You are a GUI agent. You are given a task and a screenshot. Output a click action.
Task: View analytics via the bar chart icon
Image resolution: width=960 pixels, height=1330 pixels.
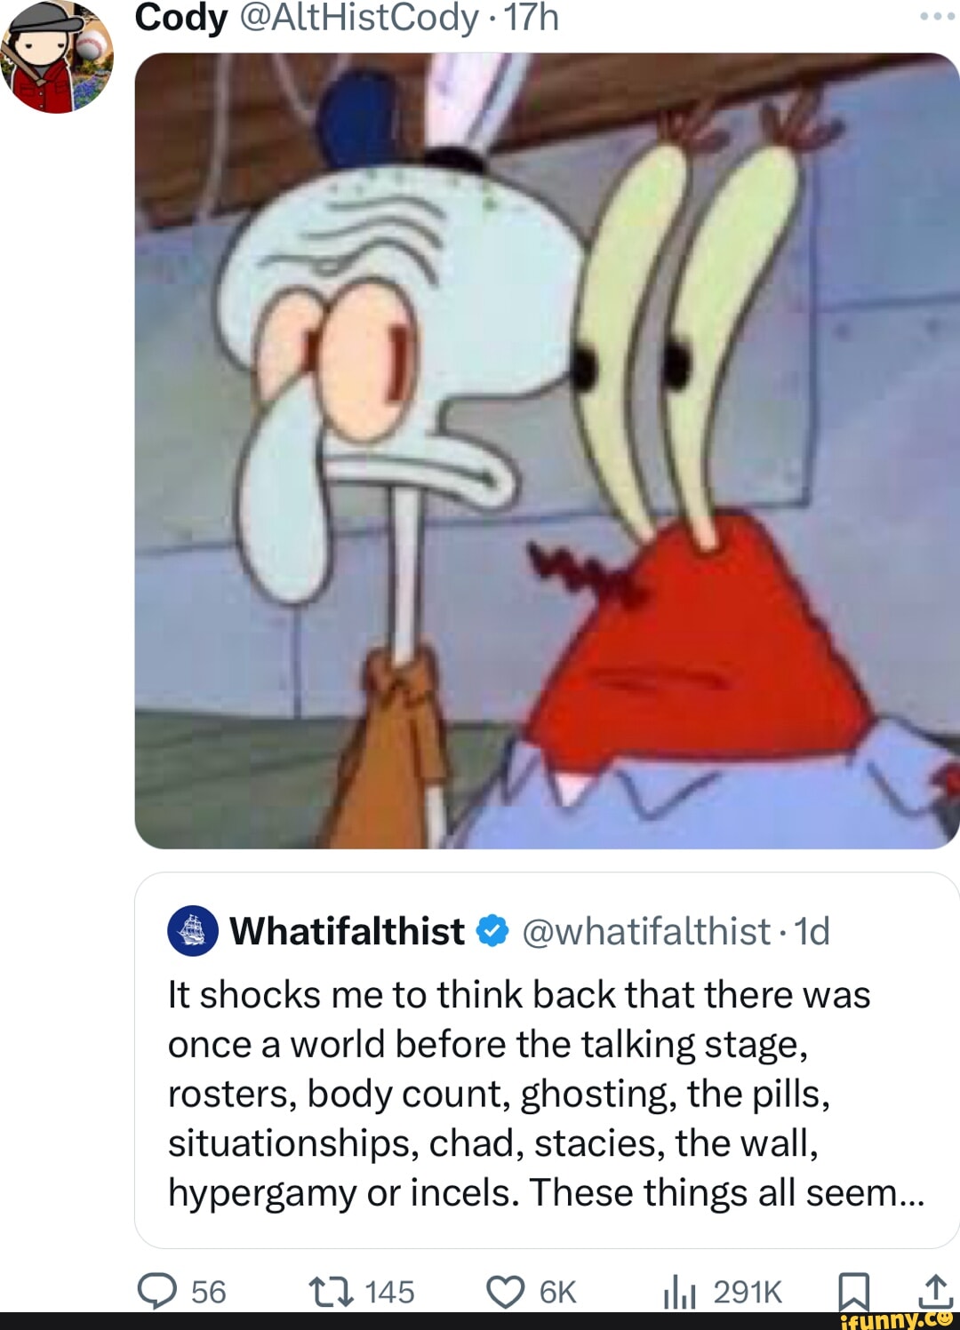coord(679,1292)
